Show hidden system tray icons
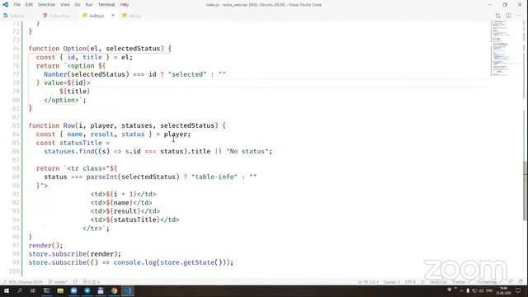Viewport: 528px width, 297px height. pyautogui.click(x=461, y=291)
